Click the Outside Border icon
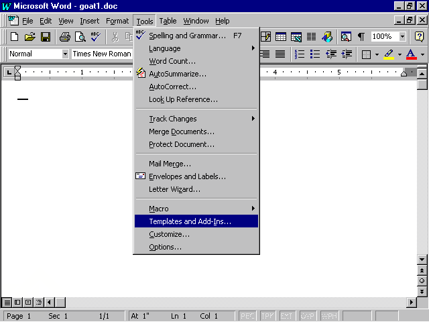Image resolution: width=429 pixels, height=322 pixels. click(366, 54)
